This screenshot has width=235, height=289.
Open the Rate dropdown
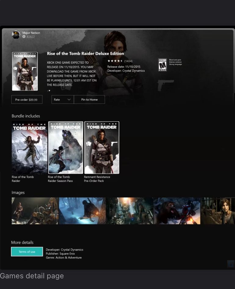[63, 99]
